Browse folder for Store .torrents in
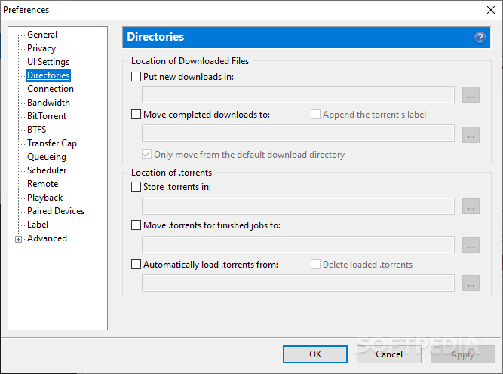Screen dimensions: 503x374 pyautogui.click(x=471, y=207)
